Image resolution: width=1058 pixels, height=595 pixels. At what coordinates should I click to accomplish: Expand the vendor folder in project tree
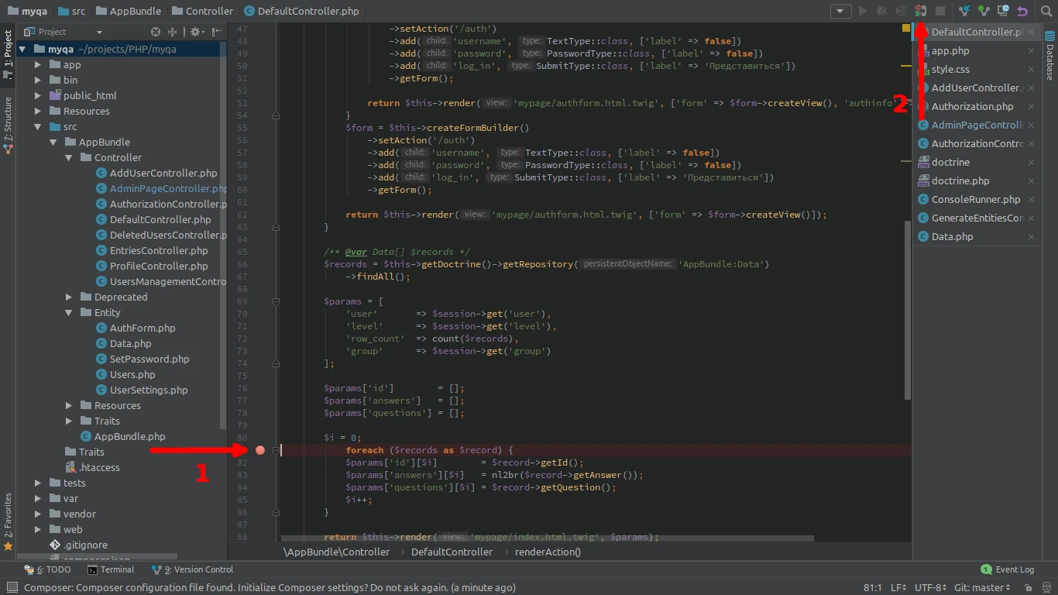tap(38, 514)
